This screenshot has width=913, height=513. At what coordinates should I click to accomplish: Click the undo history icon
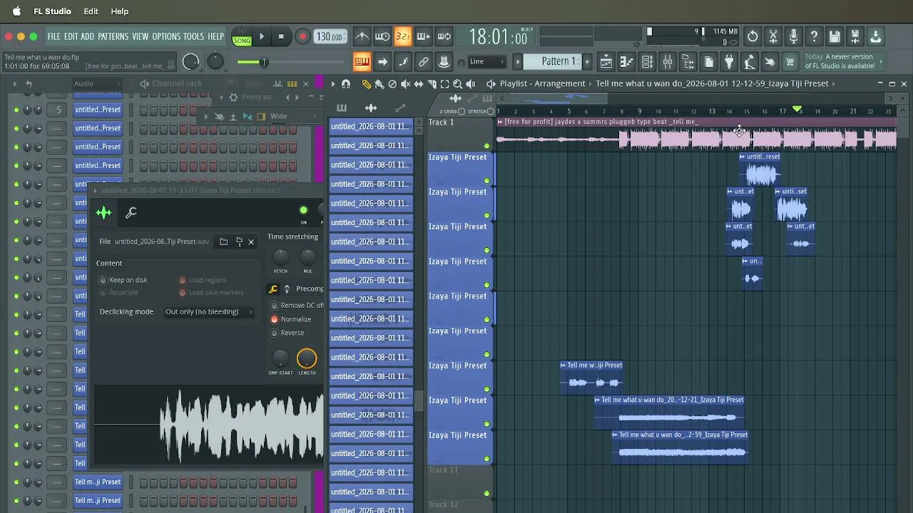coord(753,36)
